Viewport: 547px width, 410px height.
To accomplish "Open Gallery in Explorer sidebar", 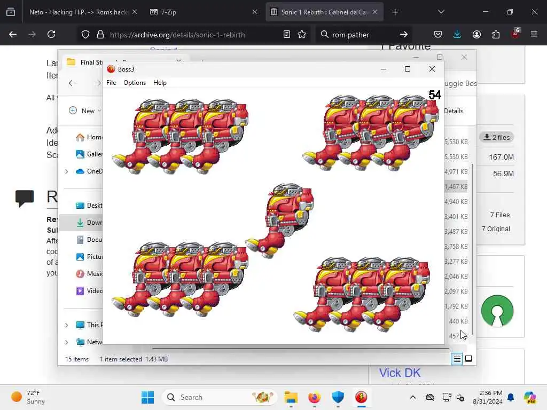I will coord(89,154).
